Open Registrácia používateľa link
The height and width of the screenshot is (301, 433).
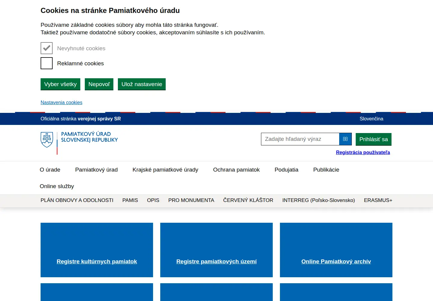tap(363, 152)
